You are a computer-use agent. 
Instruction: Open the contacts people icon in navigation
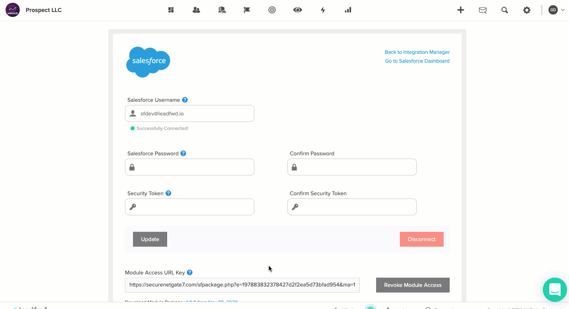[196, 10]
